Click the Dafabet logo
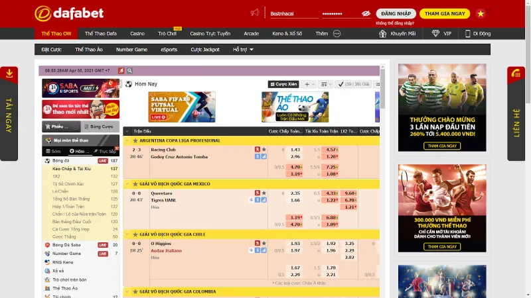This screenshot has width=531, height=298. pos(69,13)
